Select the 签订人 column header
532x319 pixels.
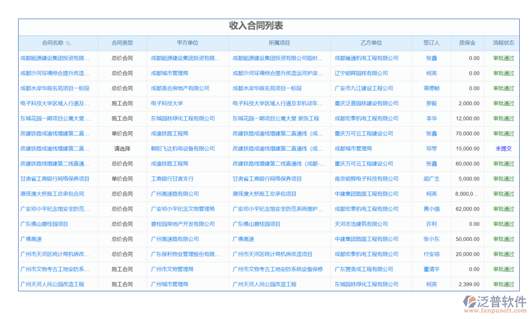point(431,43)
